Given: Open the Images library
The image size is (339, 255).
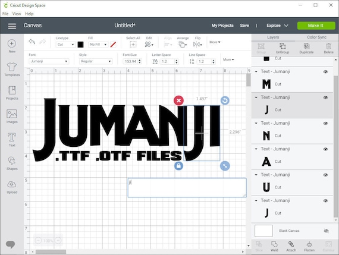Looking at the screenshot, I should [12, 117].
